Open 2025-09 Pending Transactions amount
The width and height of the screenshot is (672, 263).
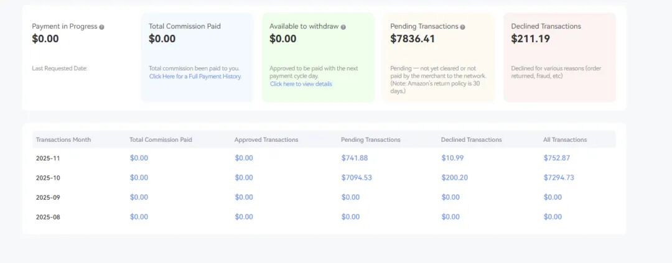(x=350, y=197)
